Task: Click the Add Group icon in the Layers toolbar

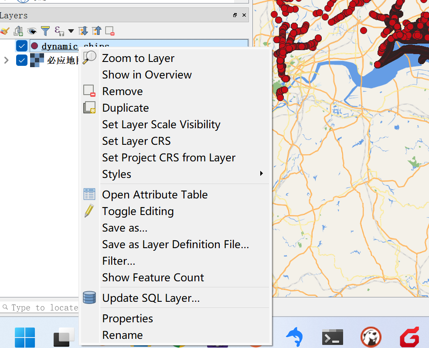Action: (x=18, y=31)
